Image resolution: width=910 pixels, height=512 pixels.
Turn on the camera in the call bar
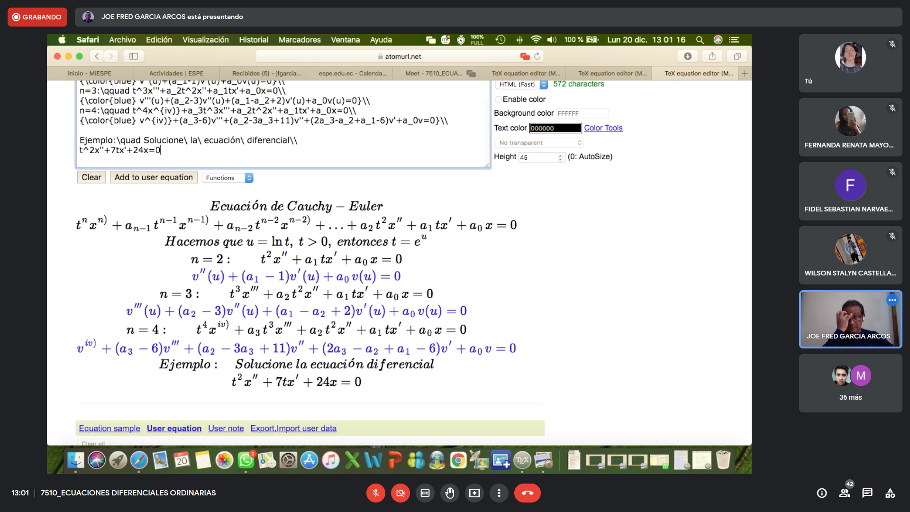click(x=400, y=493)
